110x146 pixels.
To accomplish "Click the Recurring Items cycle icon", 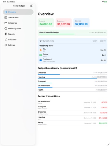I will [x=6, y=29].
